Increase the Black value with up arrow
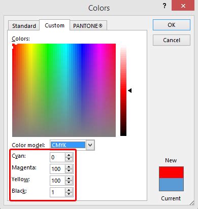 point(69,190)
